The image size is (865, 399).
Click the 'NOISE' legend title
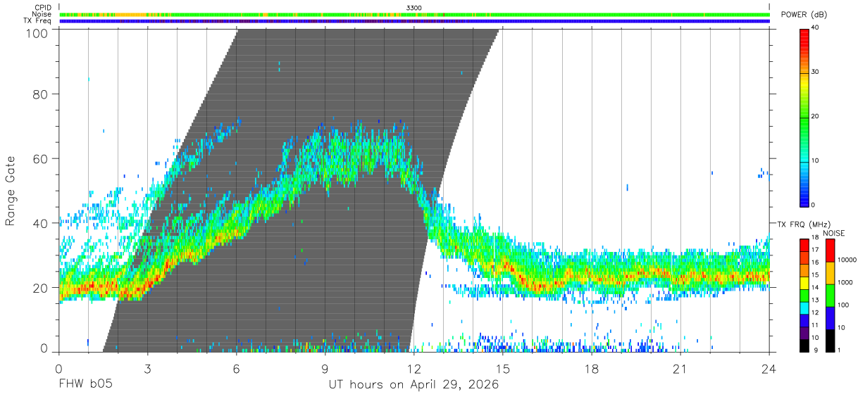click(833, 233)
